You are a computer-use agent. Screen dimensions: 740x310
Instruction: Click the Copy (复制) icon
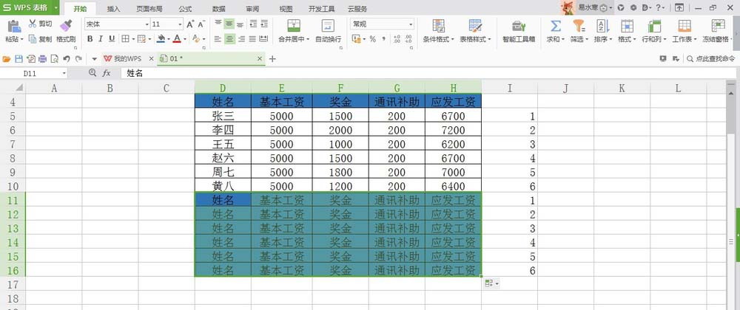pyautogui.click(x=33, y=39)
